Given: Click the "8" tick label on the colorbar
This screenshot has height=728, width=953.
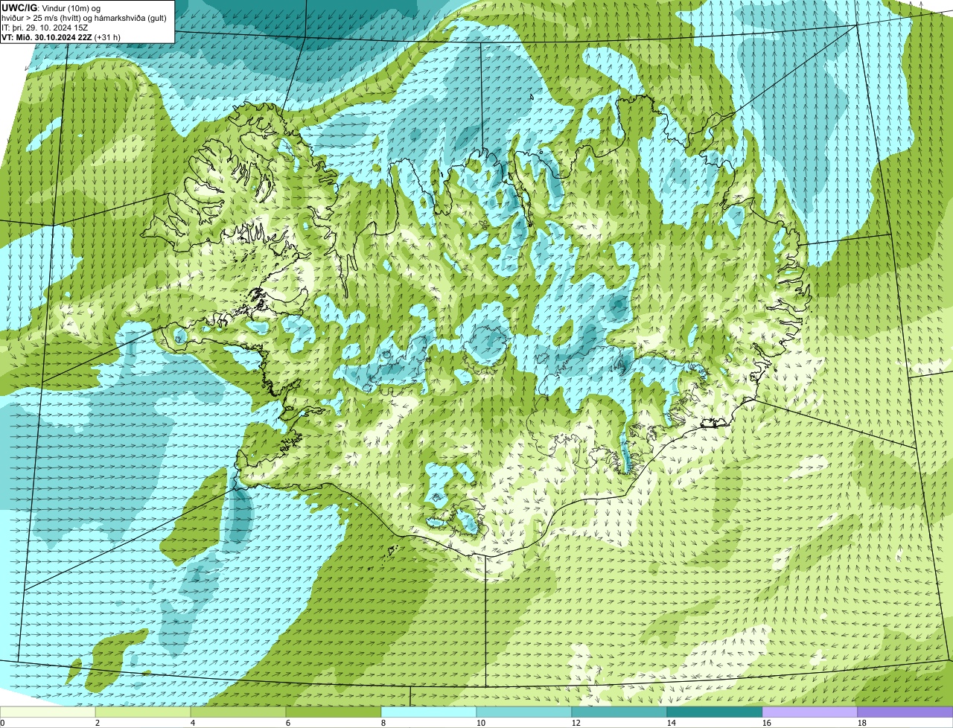Looking at the screenshot, I should point(383,723).
